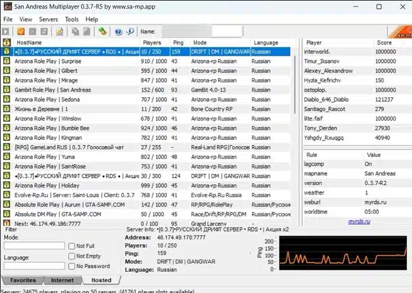Click the grey Refresh Server toolbar icon

point(44,32)
